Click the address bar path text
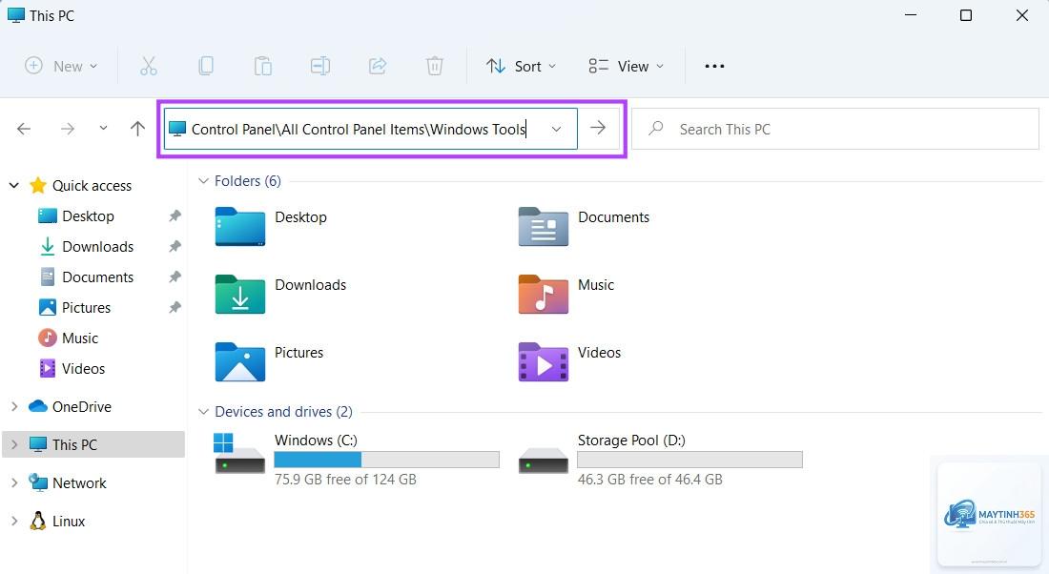This screenshot has width=1049, height=574. pos(359,129)
